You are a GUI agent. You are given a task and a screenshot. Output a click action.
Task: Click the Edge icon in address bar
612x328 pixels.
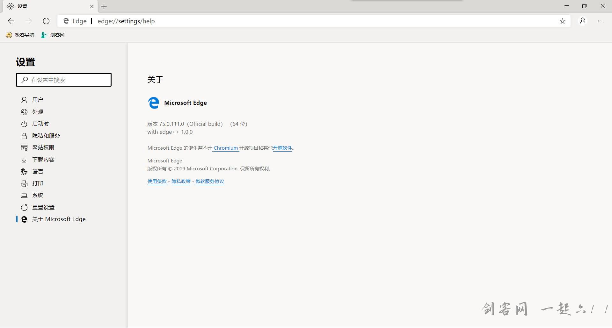[x=66, y=21]
